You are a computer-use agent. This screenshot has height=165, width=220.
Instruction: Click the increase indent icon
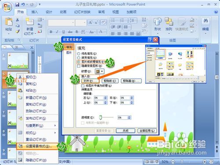click(x=119, y=27)
